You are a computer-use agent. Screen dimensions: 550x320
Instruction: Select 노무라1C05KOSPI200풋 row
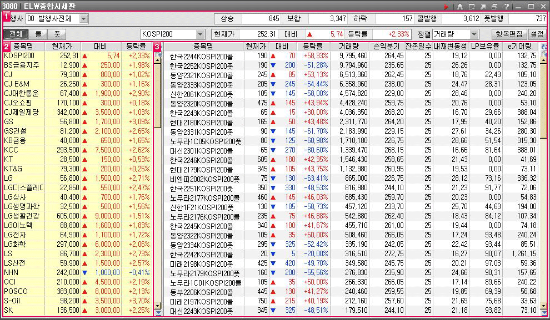(x=351, y=141)
